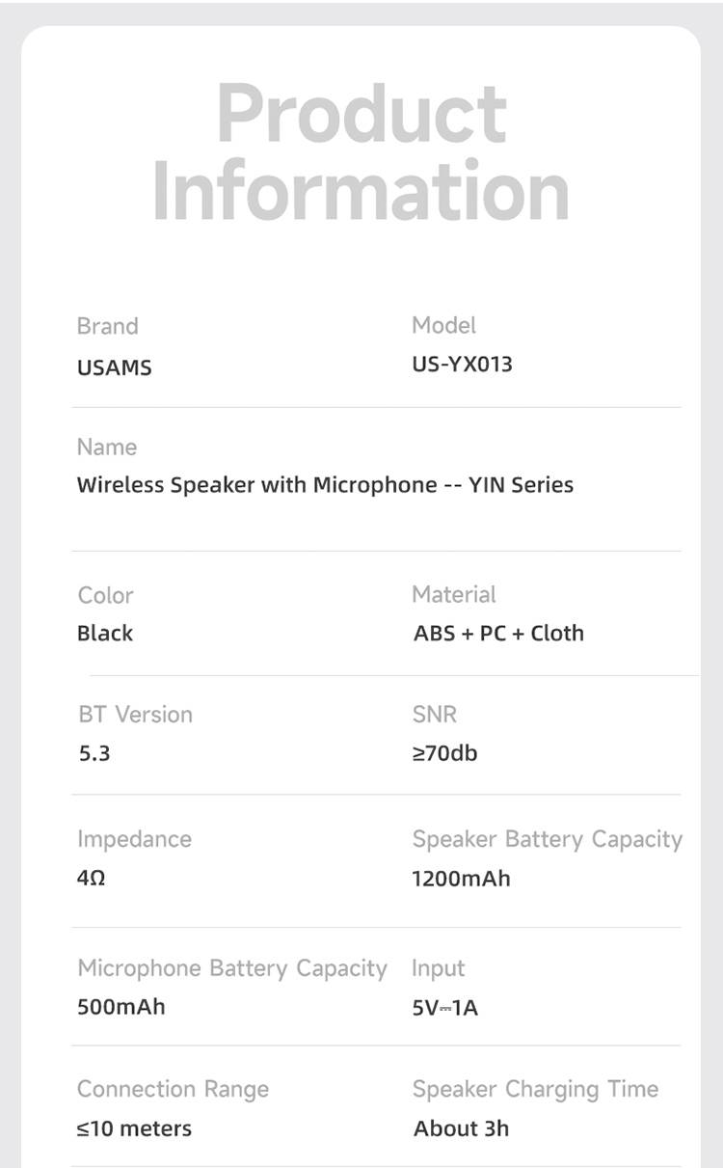Click the ABS + PC + Cloth material value

(x=498, y=633)
